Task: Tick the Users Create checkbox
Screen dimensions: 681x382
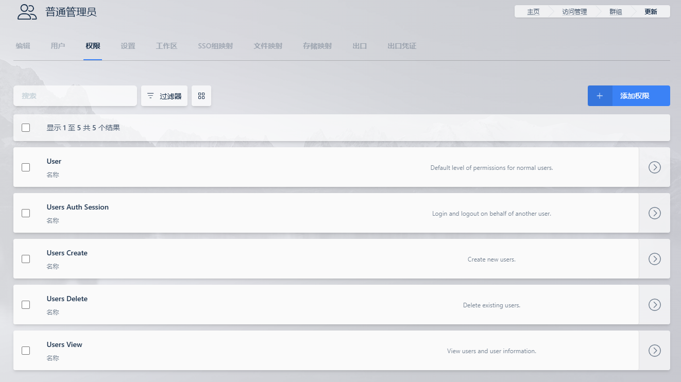Action: coord(26,259)
